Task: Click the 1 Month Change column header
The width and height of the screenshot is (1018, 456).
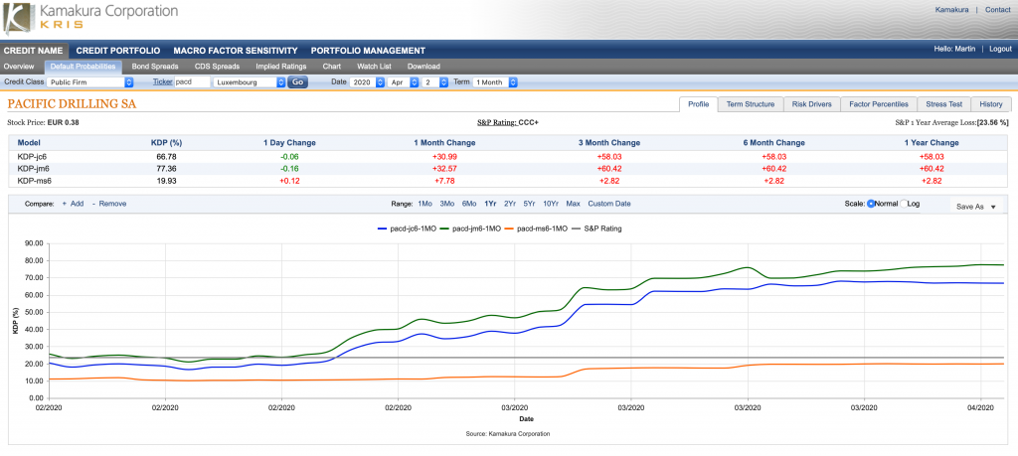Action: pos(444,143)
